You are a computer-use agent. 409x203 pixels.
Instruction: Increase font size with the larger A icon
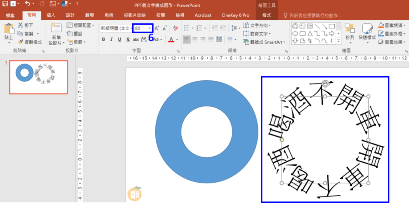(157, 28)
